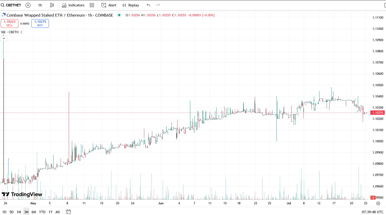Redo the last chart action
386x215 pixels.
coord(158,5)
